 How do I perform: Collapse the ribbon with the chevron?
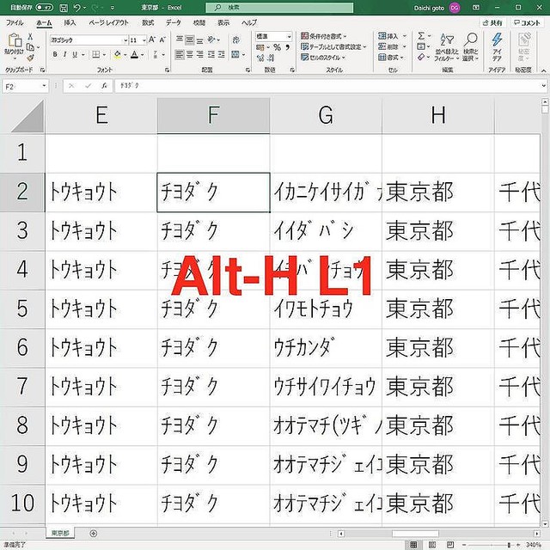[543, 70]
